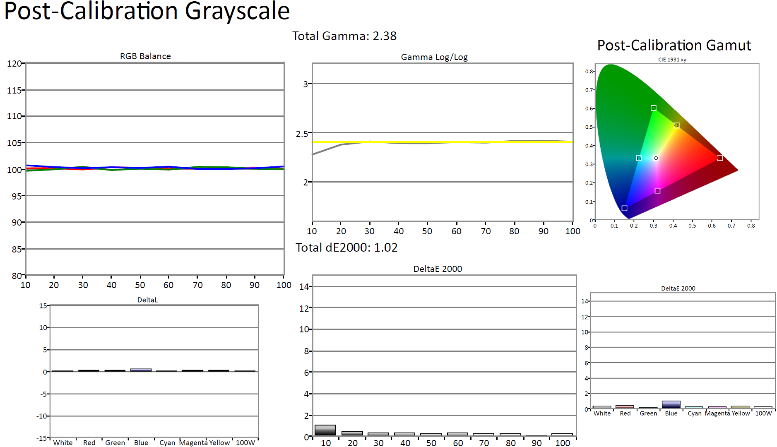
Task: Click the 'CIE 1931 xy' label
Action: [x=672, y=60]
